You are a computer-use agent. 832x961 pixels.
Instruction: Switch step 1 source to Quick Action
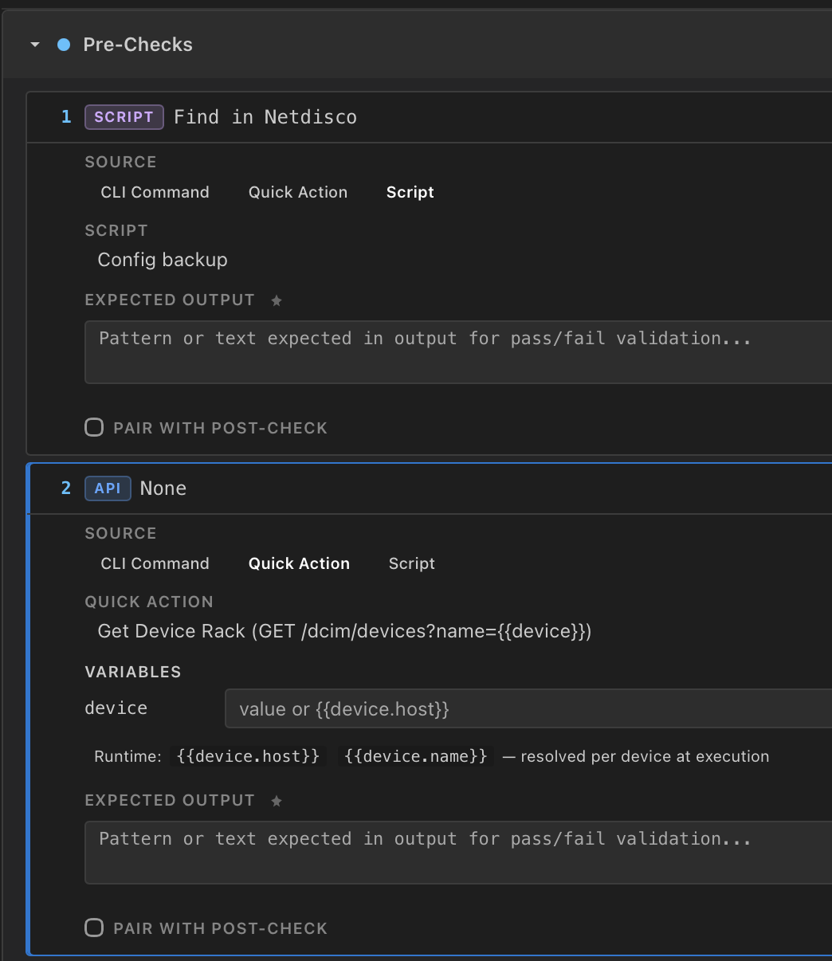[297, 192]
